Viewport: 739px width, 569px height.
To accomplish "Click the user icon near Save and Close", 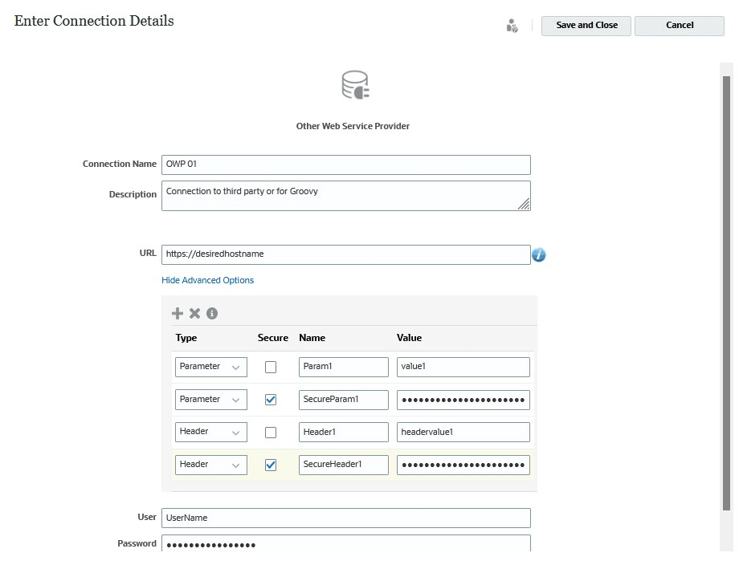I will (512, 25).
